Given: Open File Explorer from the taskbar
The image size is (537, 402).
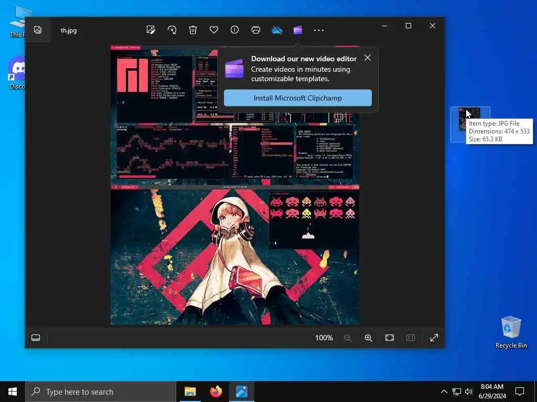Looking at the screenshot, I should tap(190, 392).
